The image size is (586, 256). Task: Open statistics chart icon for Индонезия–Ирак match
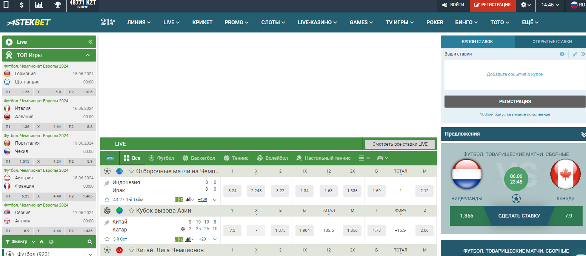pos(188,199)
